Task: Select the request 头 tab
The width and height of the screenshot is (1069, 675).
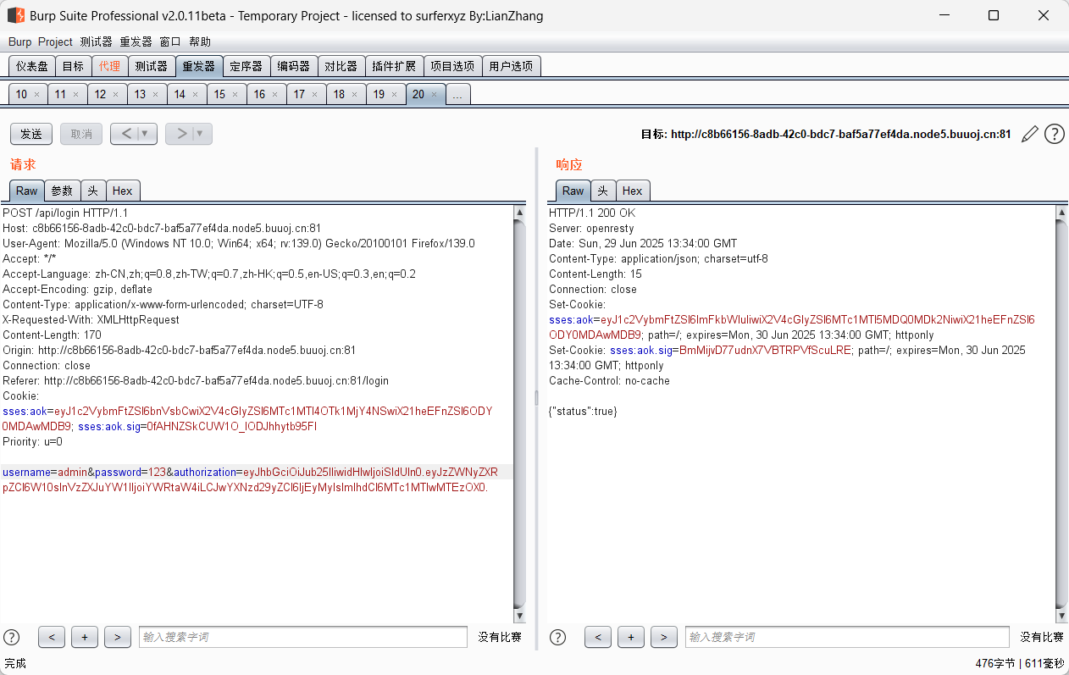Action: (93, 191)
